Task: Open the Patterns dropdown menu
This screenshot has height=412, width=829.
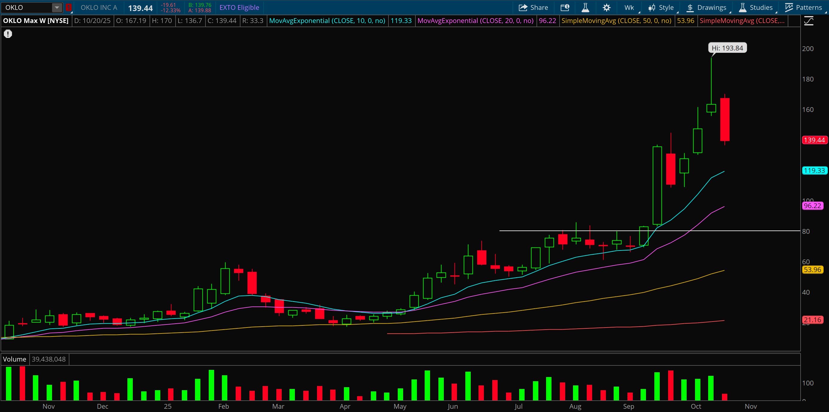Action: tap(804, 7)
